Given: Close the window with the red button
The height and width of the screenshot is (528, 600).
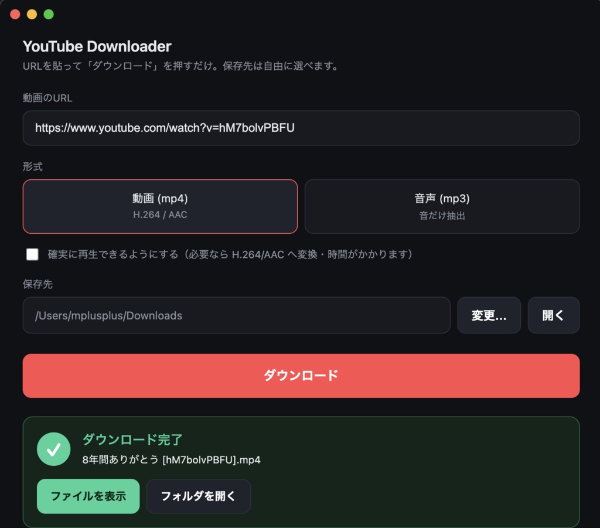Looking at the screenshot, I should click(15, 15).
